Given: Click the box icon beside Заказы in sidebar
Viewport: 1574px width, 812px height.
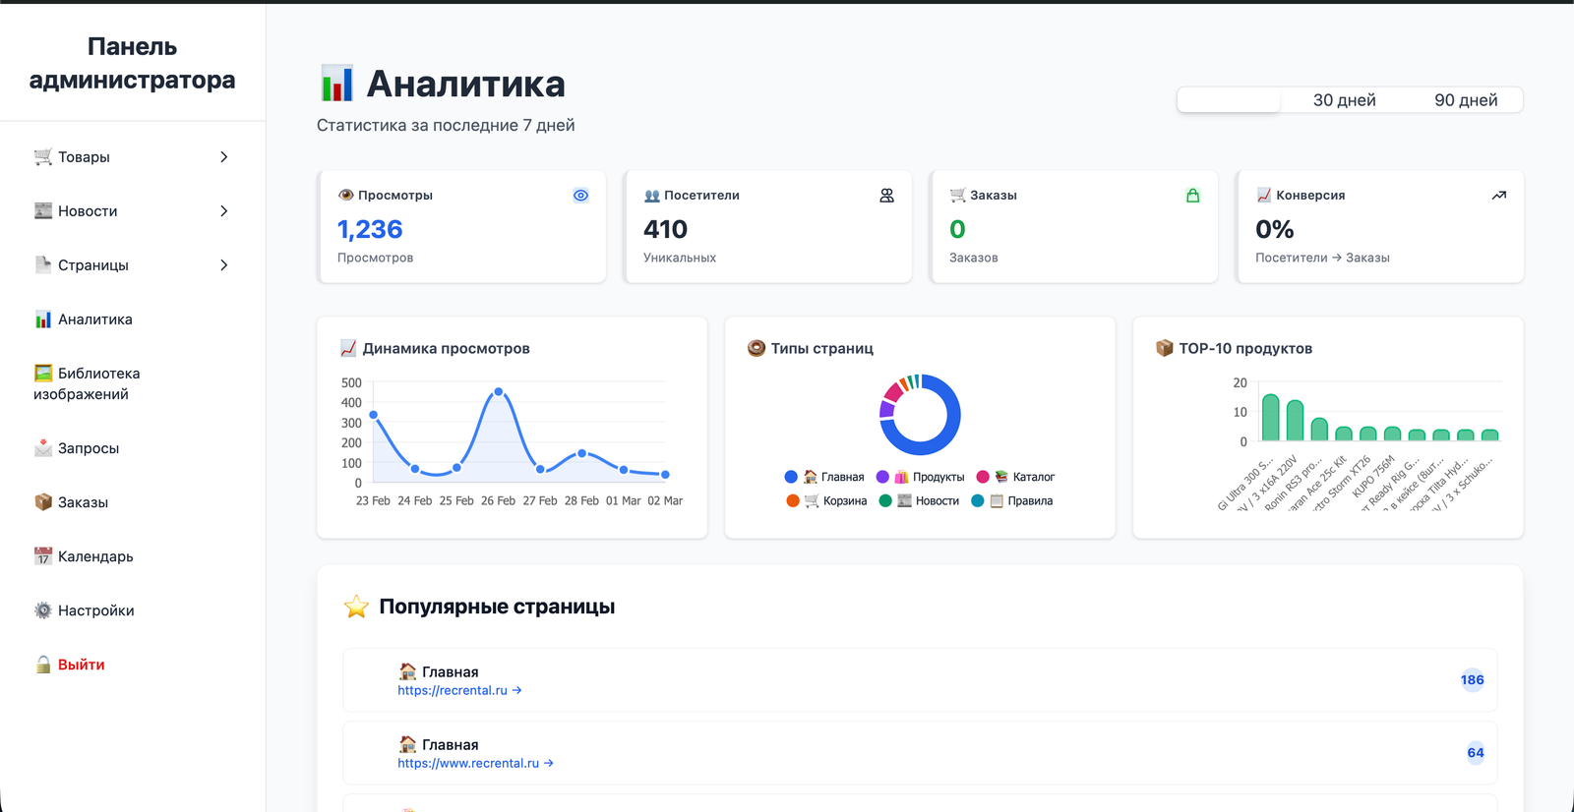Looking at the screenshot, I should pyautogui.click(x=43, y=502).
